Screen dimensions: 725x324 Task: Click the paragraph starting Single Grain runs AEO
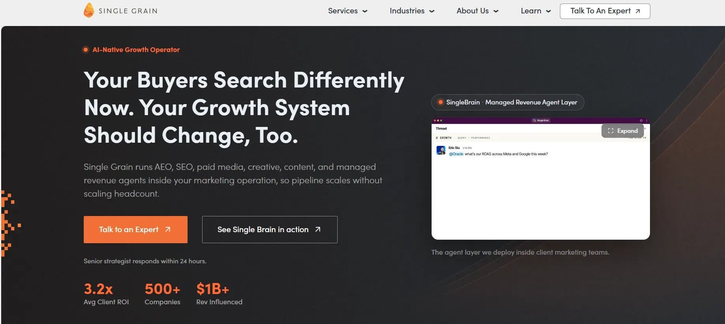tap(233, 180)
